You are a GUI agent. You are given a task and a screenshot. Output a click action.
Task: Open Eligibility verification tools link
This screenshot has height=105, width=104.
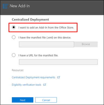click(26, 85)
